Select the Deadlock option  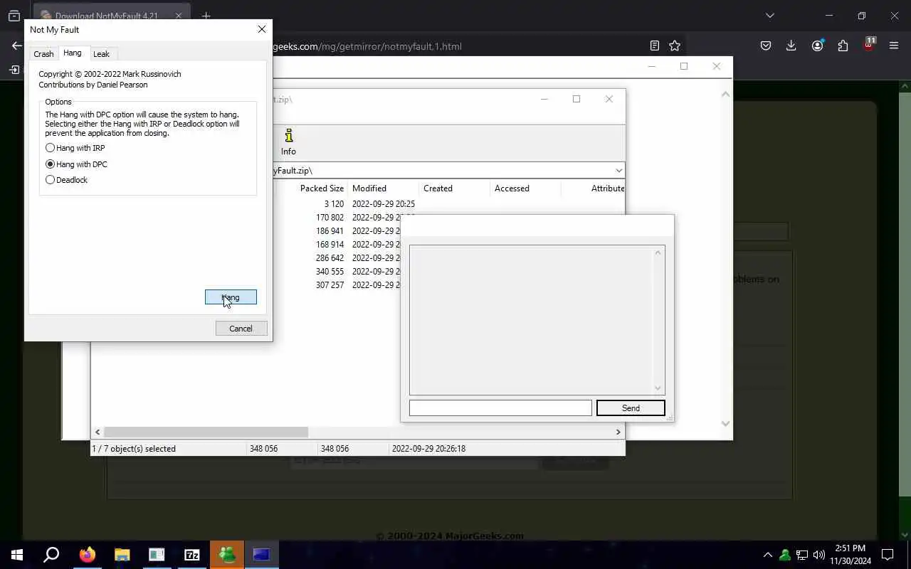66,180
